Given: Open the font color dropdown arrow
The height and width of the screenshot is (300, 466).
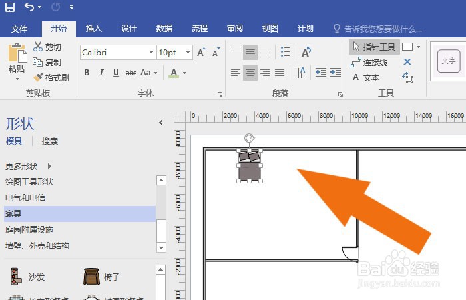Looking at the screenshot, I should coord(185,73).
